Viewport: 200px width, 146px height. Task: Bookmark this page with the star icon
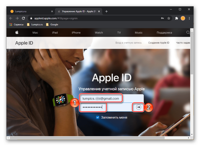click(169, 18)
